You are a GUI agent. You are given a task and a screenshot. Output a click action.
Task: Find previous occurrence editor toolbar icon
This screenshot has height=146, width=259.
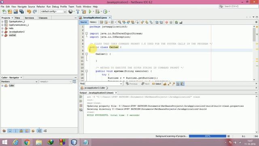[124, 22]
